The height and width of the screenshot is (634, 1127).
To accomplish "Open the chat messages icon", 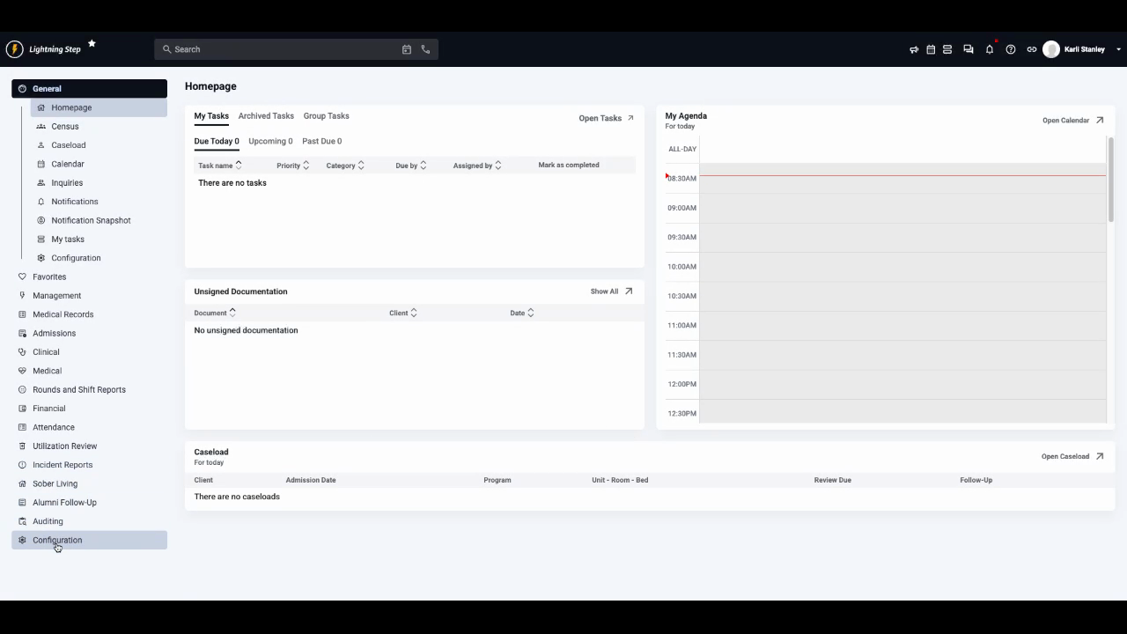I will 968,49.
